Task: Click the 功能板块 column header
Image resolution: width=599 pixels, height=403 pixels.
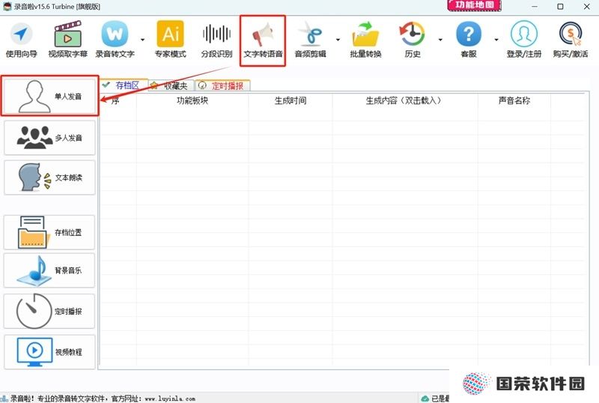Action: click(x=192, y=100)
